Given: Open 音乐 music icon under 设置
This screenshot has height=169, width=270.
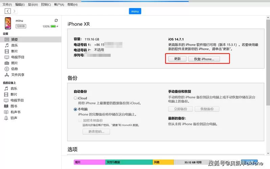Looking at the screenshot, I should click(7, 45).
